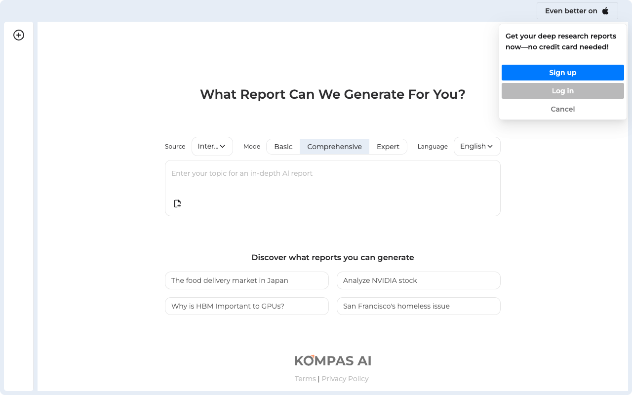Open the Privacy Policy link
This screenshot has height=395, width=632.
coord(345,379)
